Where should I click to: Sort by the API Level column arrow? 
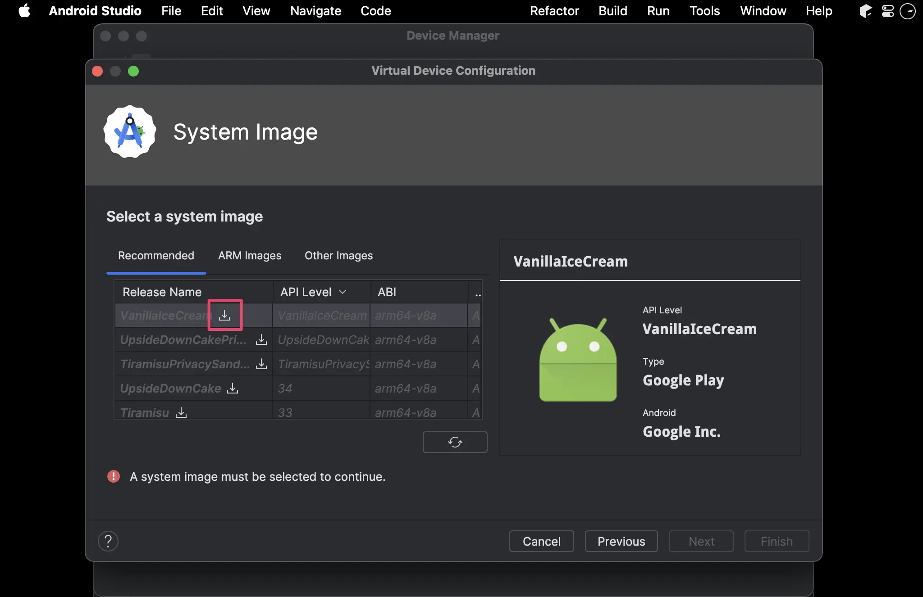coord(343,292)
